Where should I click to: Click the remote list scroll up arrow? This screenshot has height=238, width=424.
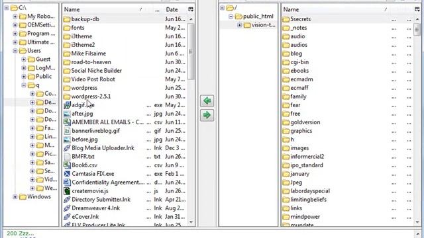coord(417,19)
